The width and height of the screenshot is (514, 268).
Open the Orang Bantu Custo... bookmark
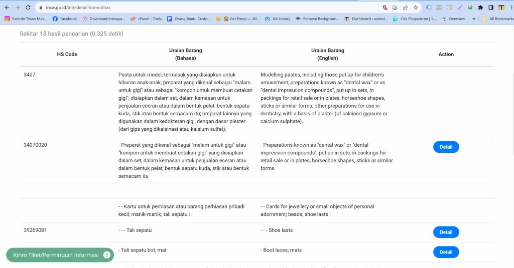pos(189,19)
